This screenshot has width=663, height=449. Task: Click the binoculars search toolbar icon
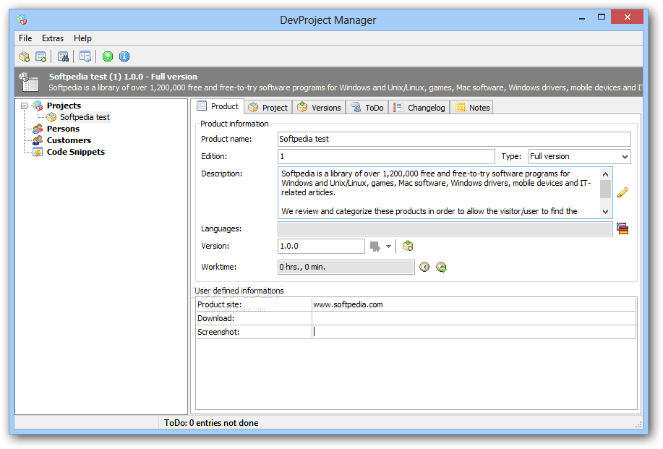tap(63, 56)
